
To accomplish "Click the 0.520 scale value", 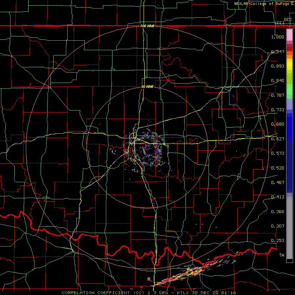I will click(278, 168).
